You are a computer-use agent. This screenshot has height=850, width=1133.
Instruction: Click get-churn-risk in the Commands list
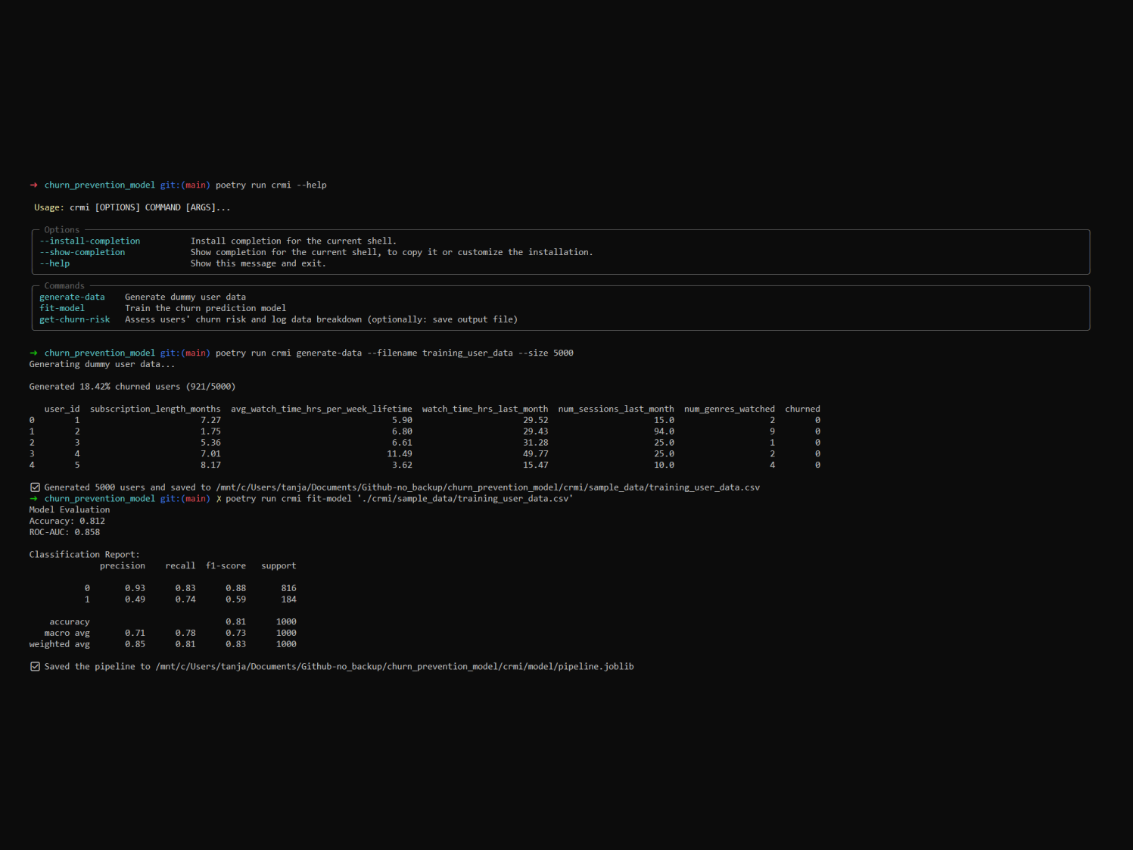[x=74, y=319]
